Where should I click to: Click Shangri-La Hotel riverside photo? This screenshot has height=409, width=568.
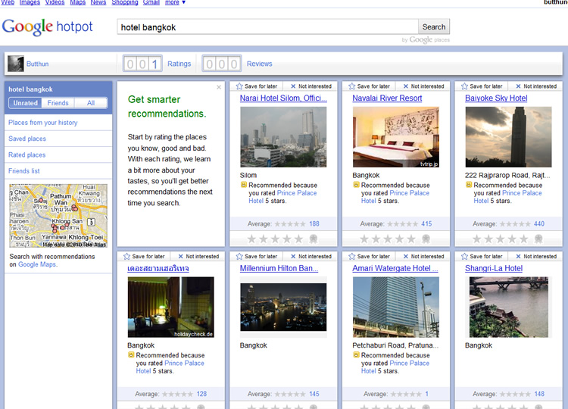point(509,308)
